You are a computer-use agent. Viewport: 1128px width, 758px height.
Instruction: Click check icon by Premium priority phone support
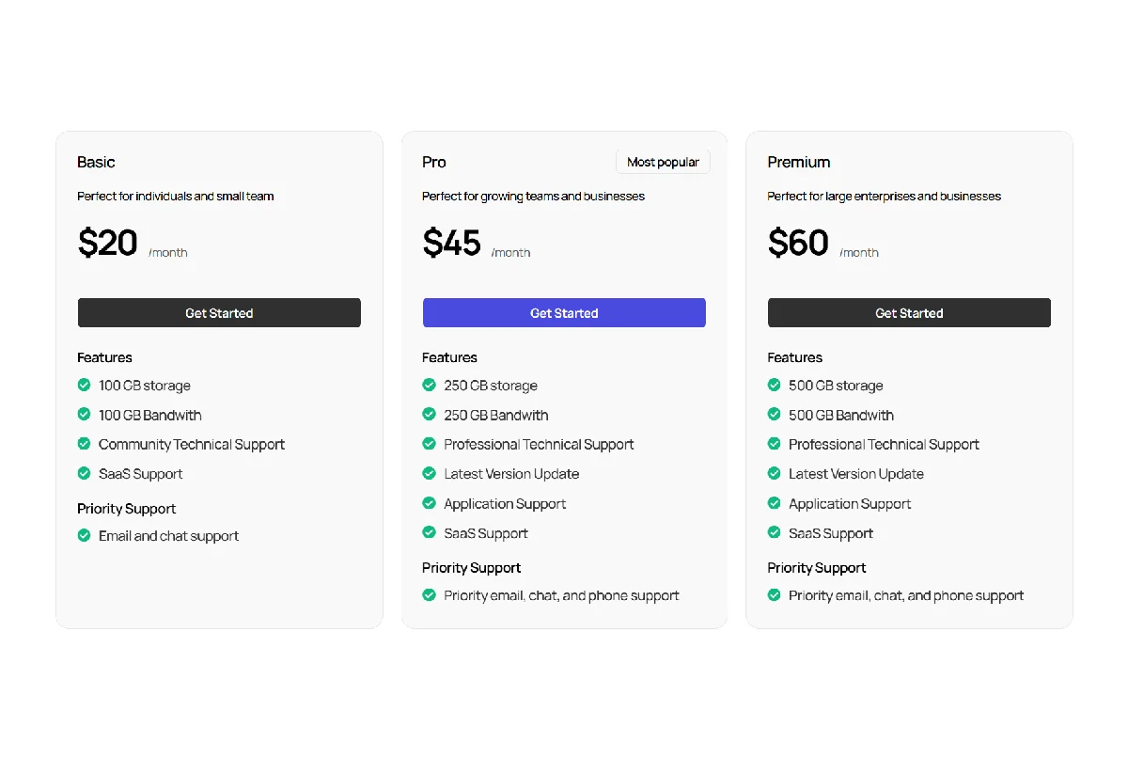click(x=774, y=594)
